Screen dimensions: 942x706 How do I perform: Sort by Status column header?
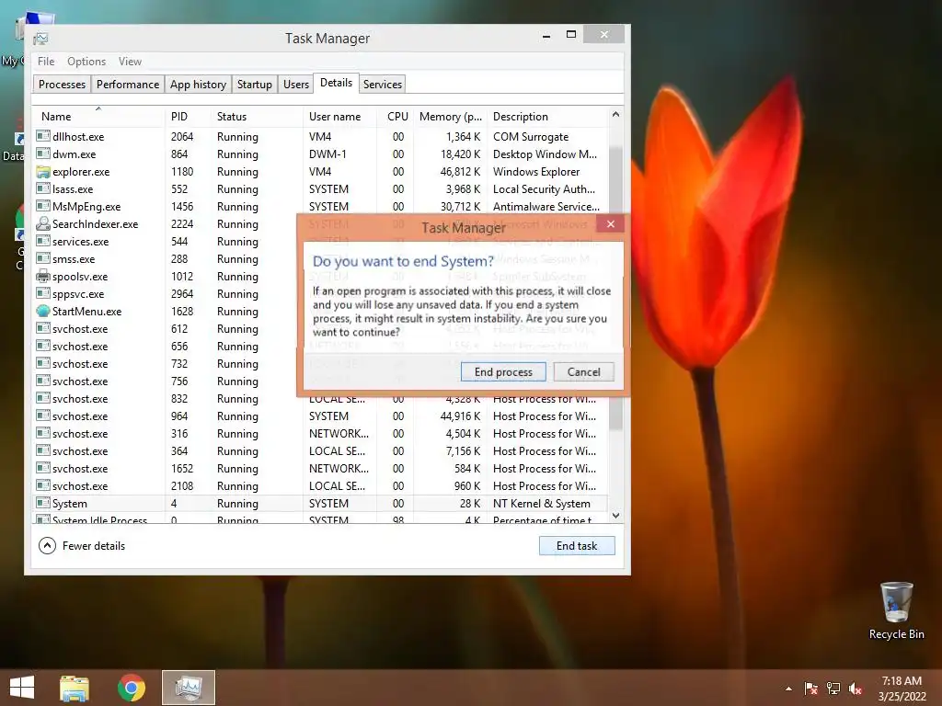click(x=257, y=117)
